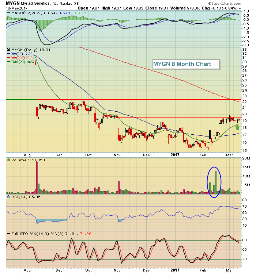Screen dimensions: 256x273
Task: Click the 90 RSI axis label
Action: coord(244,200)
